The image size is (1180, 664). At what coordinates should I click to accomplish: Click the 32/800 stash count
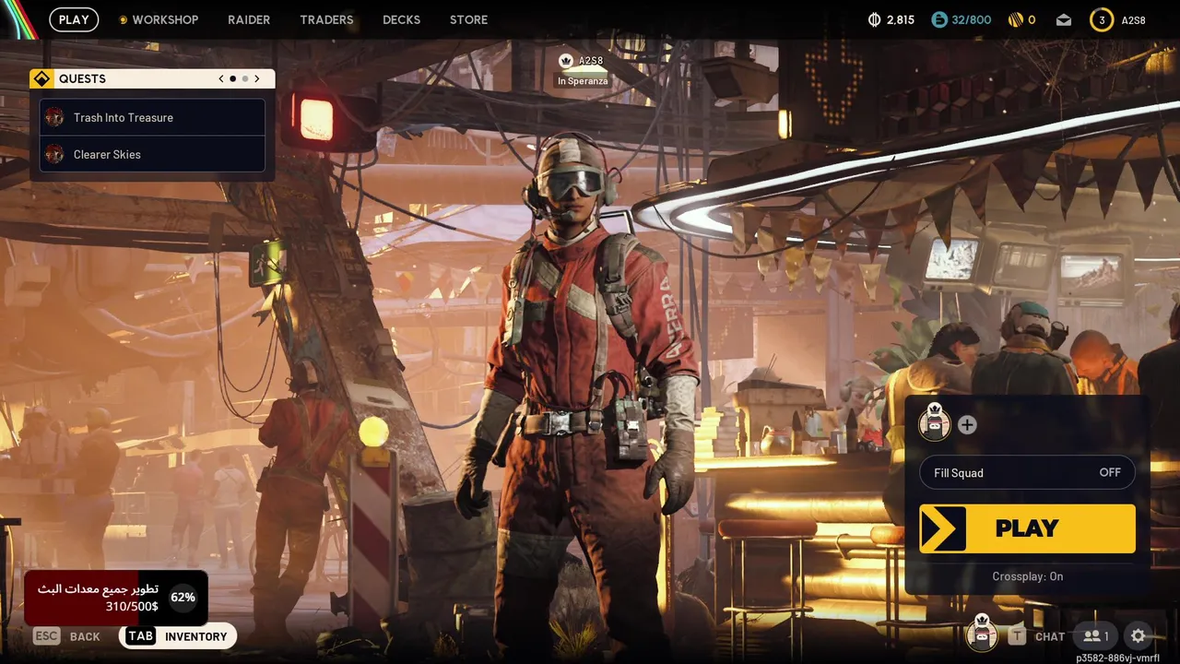[972, 19]
